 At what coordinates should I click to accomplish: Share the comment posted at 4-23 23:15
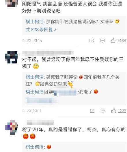point(91,41)
